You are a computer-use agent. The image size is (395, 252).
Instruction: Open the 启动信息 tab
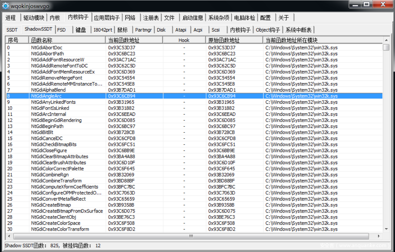(x=192, y=18)
